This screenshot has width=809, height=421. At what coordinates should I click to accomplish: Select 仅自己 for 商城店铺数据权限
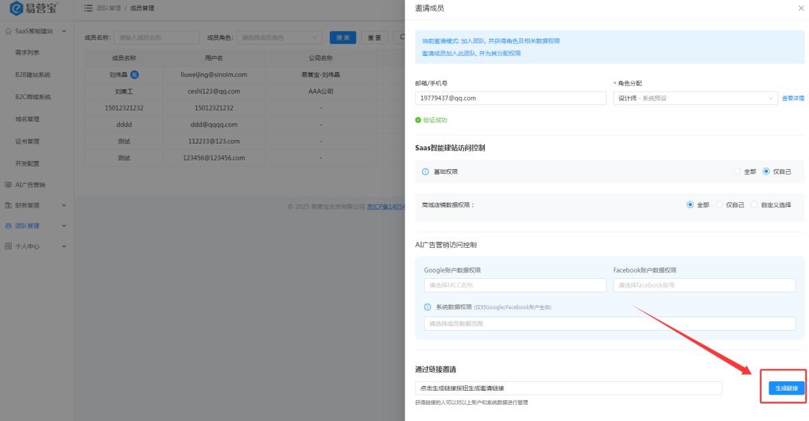719,205
